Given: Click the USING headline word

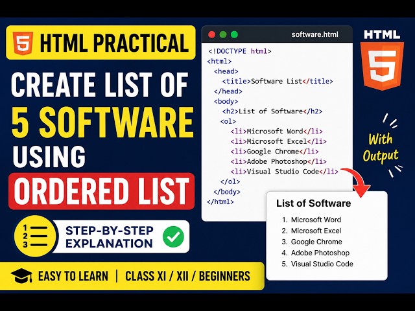Looking at the screenshot, I should (49, 156).
